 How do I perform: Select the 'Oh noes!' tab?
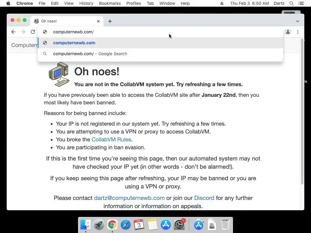67,21
